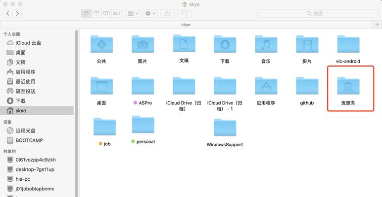The image size is (382, 197).
Task: Click the vlc-android folder name label
Action: click(348, 62)
